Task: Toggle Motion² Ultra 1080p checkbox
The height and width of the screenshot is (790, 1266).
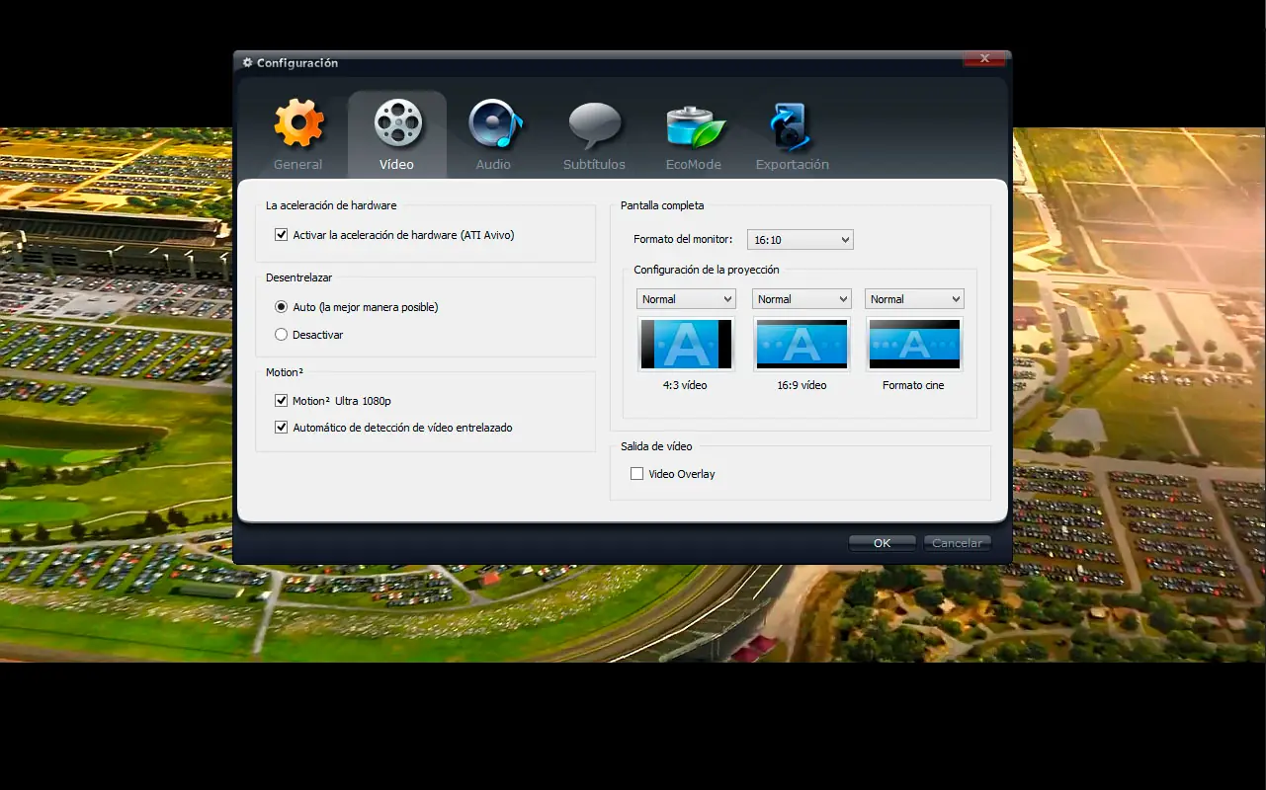Action: click(282, 401)
